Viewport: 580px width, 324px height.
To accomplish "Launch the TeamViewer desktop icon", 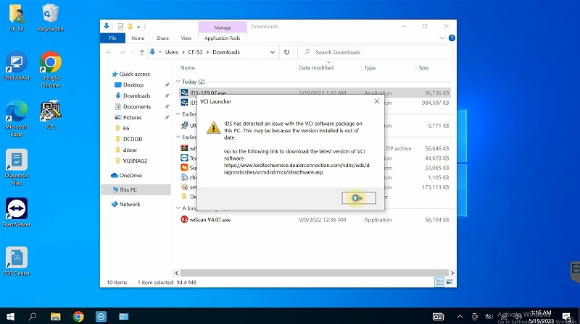I will click(16, 210).
